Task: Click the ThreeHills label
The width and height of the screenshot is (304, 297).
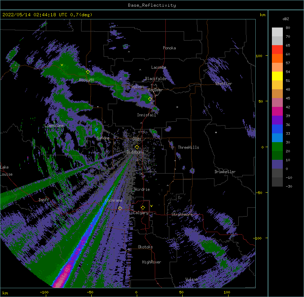Action: click(188, 147)
